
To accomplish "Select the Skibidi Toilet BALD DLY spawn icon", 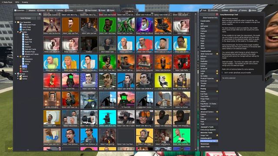I will pos(52,137).
